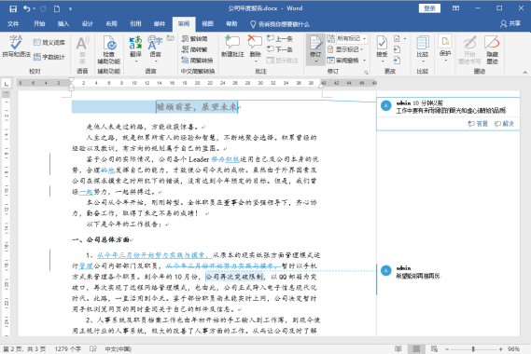This screenshot has width=531, height=354.
Task: Click 答复 to reply to the comment
Action: point(478,124)
